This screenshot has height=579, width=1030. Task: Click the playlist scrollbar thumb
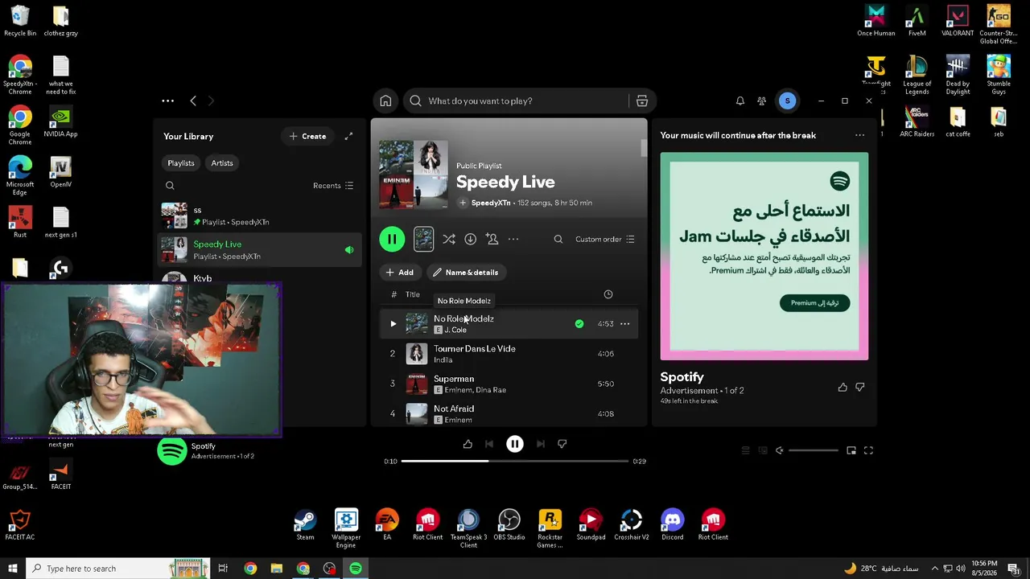tap(644, 148)
